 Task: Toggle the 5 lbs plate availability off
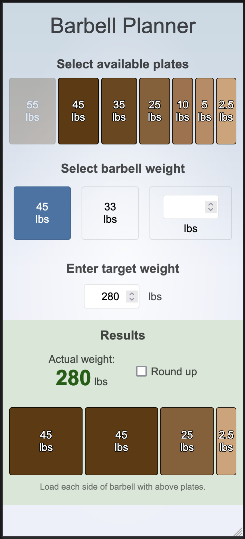pos(204,111)
